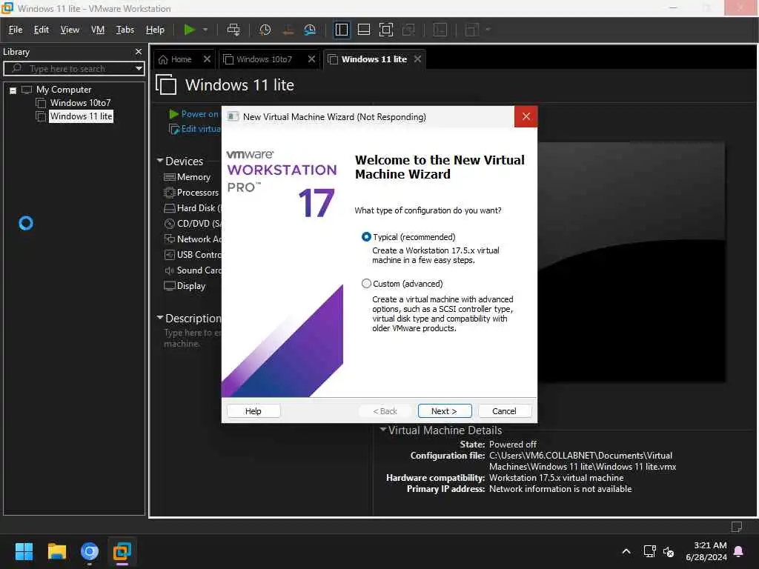Click Cancel in the New Virtual Machine Wizard
Image resolution: width=759 pixels, height=569 pixels.
click(504, 410)
